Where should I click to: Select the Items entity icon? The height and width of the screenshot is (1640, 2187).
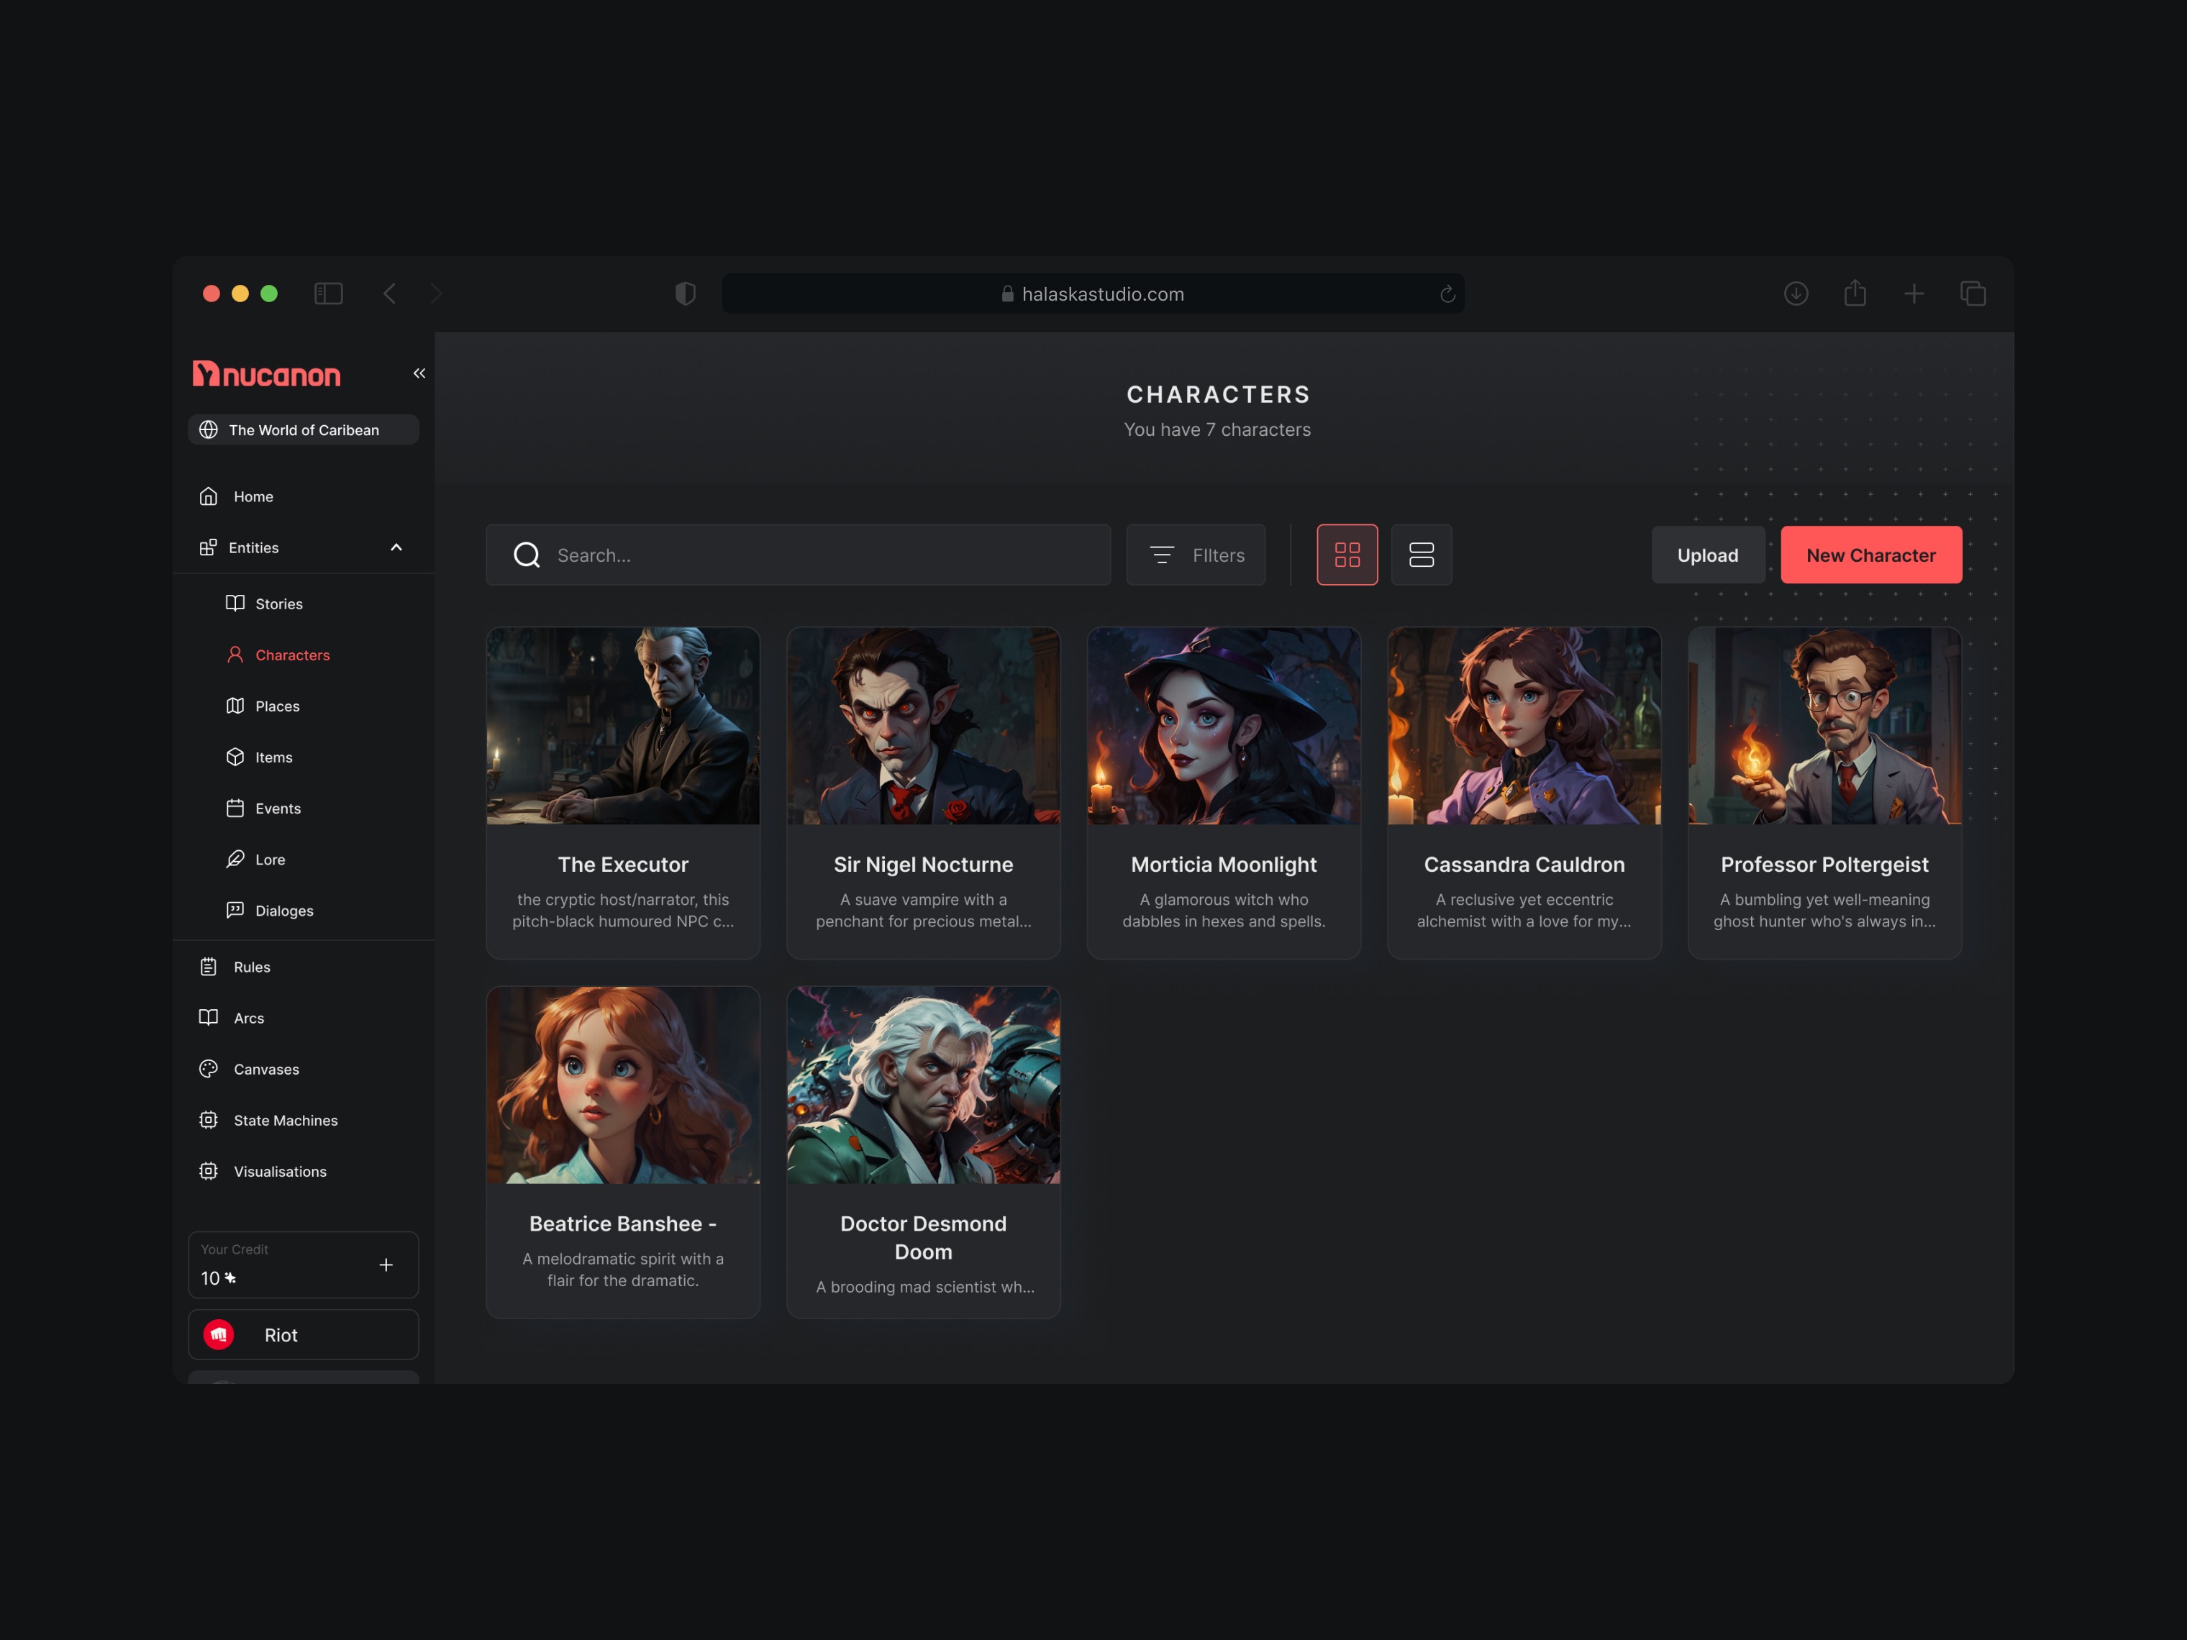[x=235, y=756]
